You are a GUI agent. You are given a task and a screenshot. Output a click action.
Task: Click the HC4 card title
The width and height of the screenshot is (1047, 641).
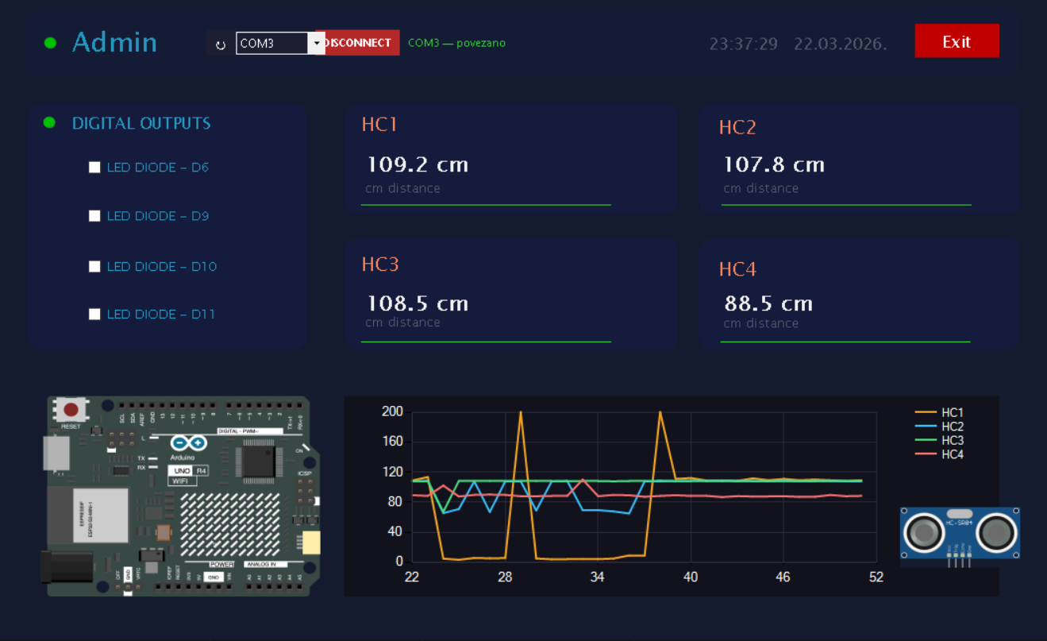[737, 269]
